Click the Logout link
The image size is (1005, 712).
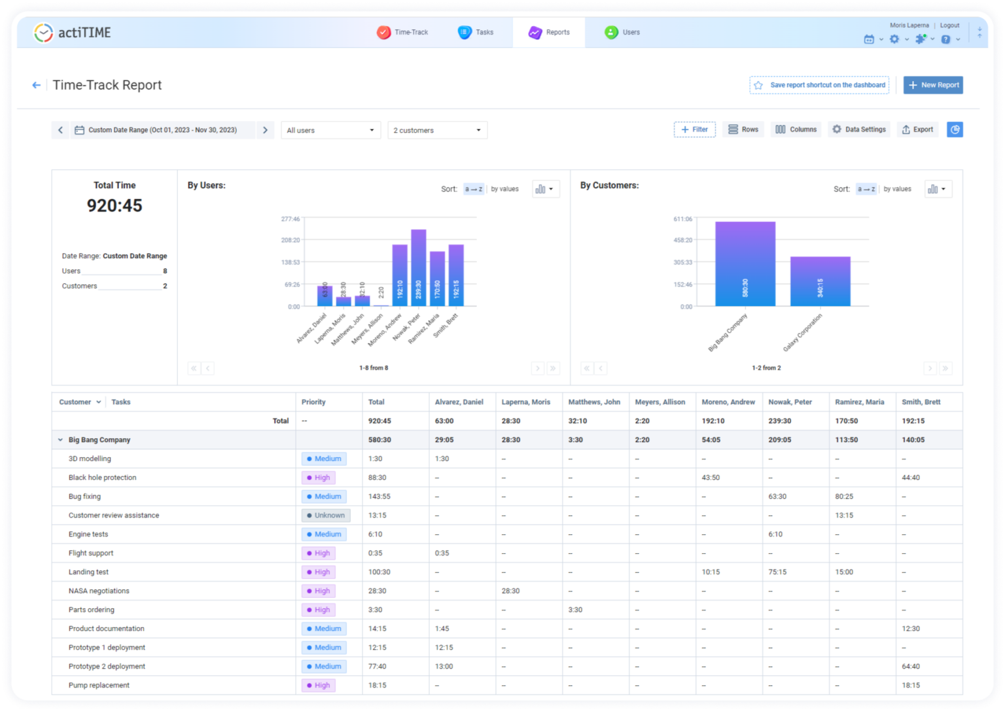949,25
